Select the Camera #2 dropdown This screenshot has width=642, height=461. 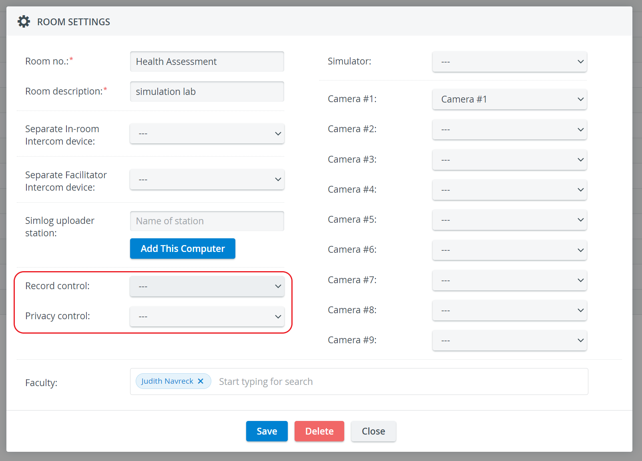pos(510,129)
